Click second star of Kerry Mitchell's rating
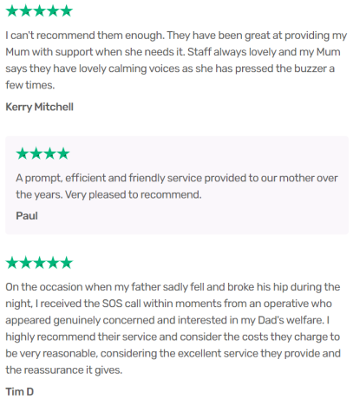Image resolution: width=353 pixels, height=399 pixels. [x=25, y=11]
